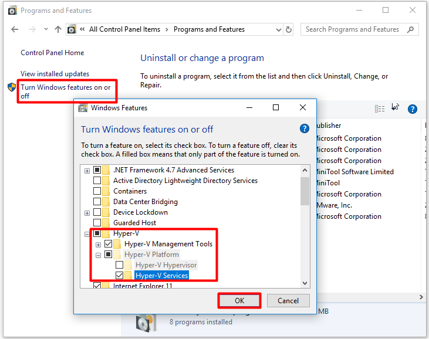Close the Windows Features dialog

click(x=303, y=107)
